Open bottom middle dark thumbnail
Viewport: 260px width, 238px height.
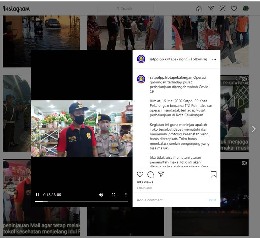[126, 222]
